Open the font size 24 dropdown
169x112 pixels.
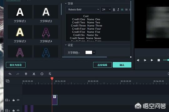[106, 10]
